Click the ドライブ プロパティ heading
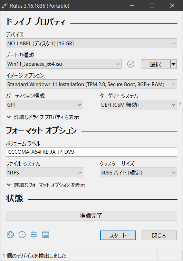This screenshot has height=261, width=183. (x=36, y=22)
